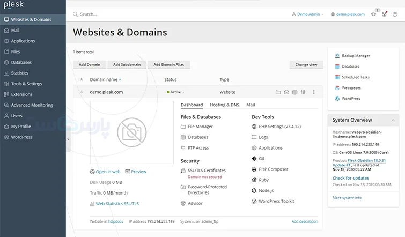Switch to the domain Mail tab
Viewport: 405px width, 237px height.
click(251, 105)
